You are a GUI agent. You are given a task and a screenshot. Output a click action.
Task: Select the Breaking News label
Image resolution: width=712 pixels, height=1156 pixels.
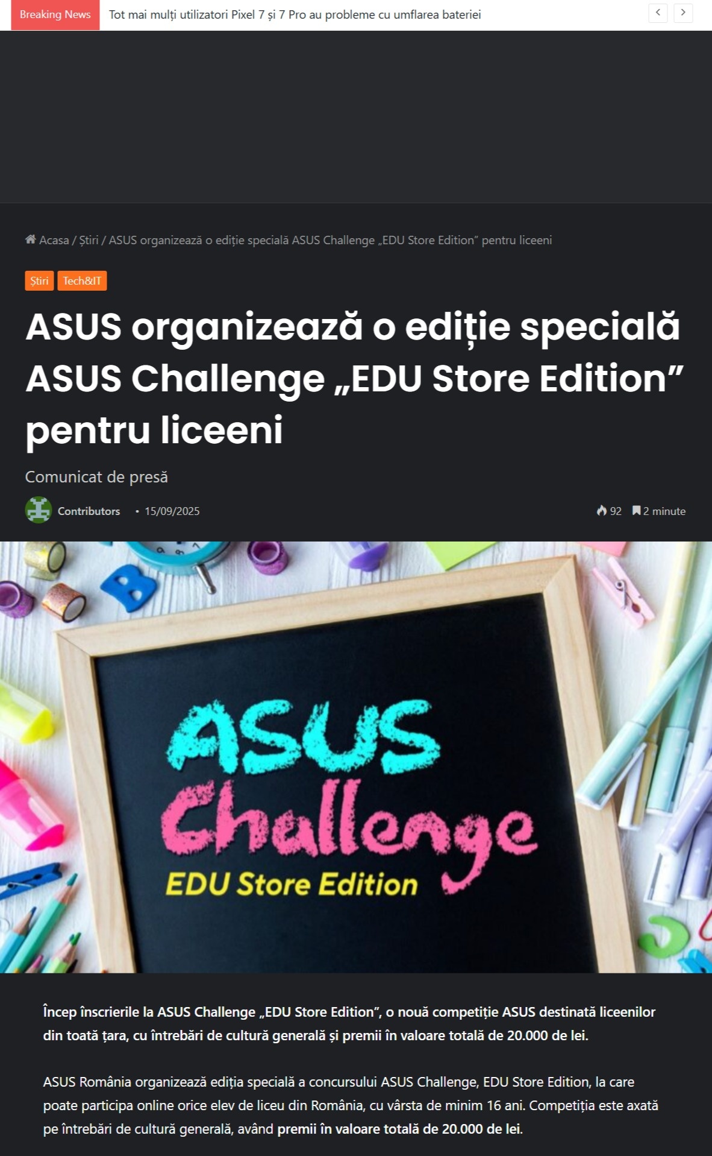(x=55, y=14)
